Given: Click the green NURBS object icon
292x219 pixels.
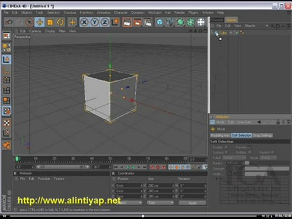Looking at the screenshot, I should click(180, 22).
